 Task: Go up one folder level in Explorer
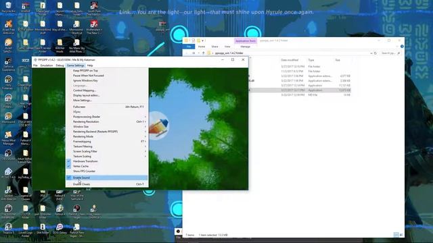tap(204, 53)
